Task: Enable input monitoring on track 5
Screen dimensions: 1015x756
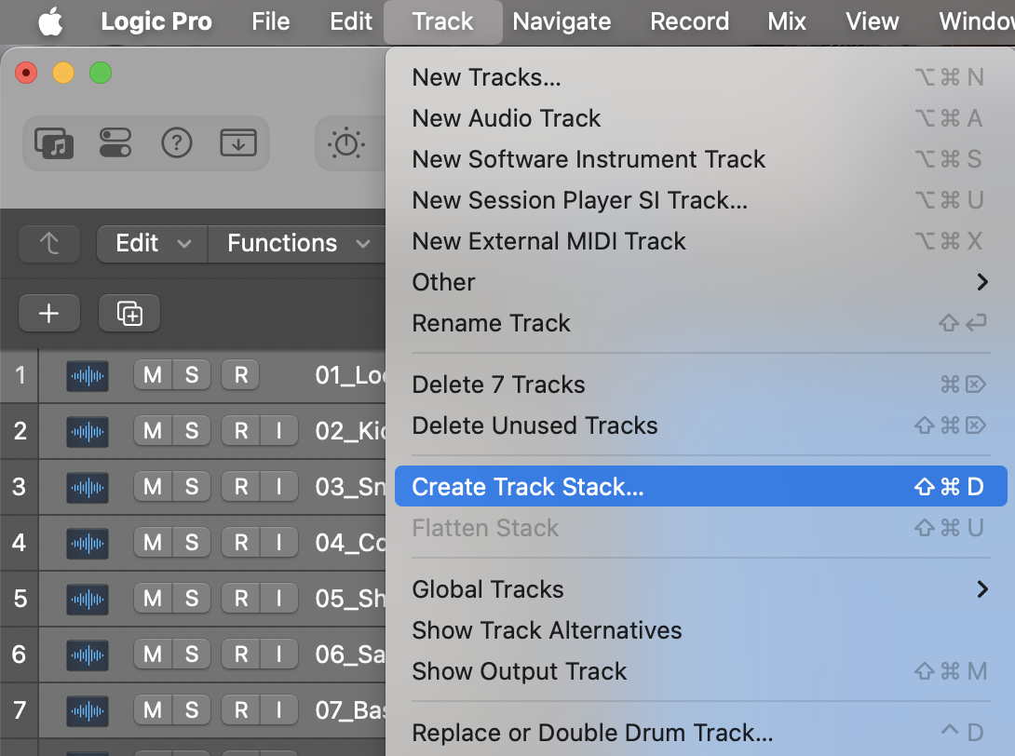Action: tap(277, 598)
